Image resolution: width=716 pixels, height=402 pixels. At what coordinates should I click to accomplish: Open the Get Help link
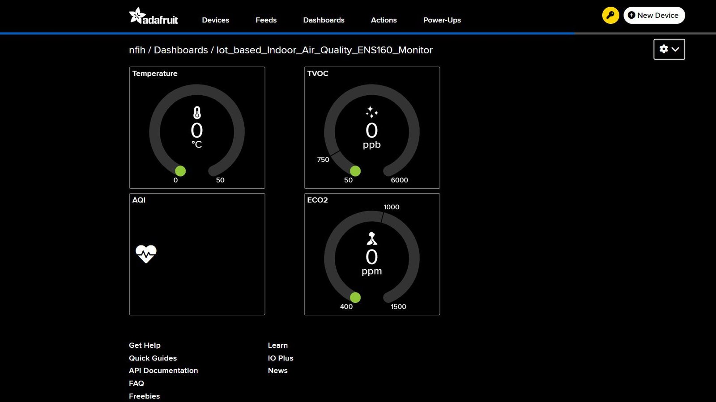145,345
